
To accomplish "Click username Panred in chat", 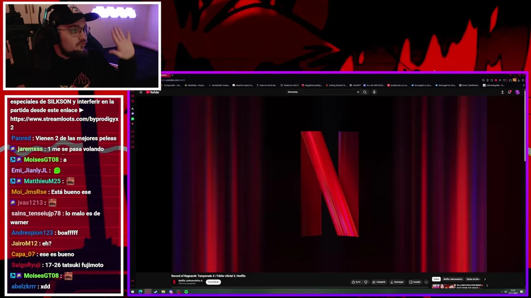I will point(21,138).
